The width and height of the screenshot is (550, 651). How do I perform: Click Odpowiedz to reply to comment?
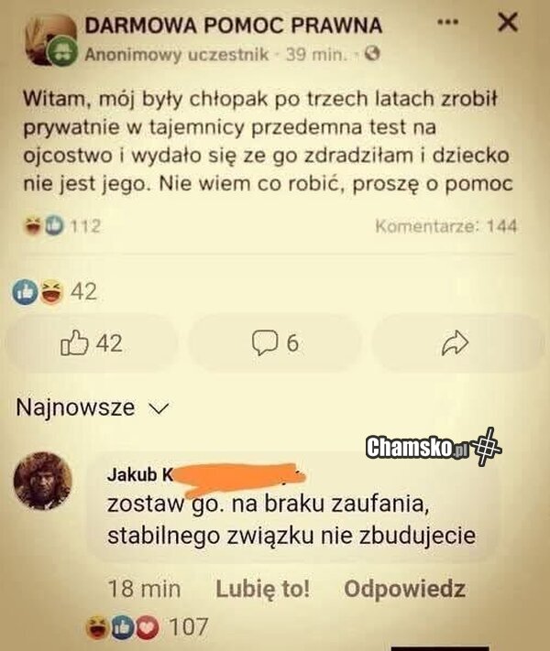404,589
